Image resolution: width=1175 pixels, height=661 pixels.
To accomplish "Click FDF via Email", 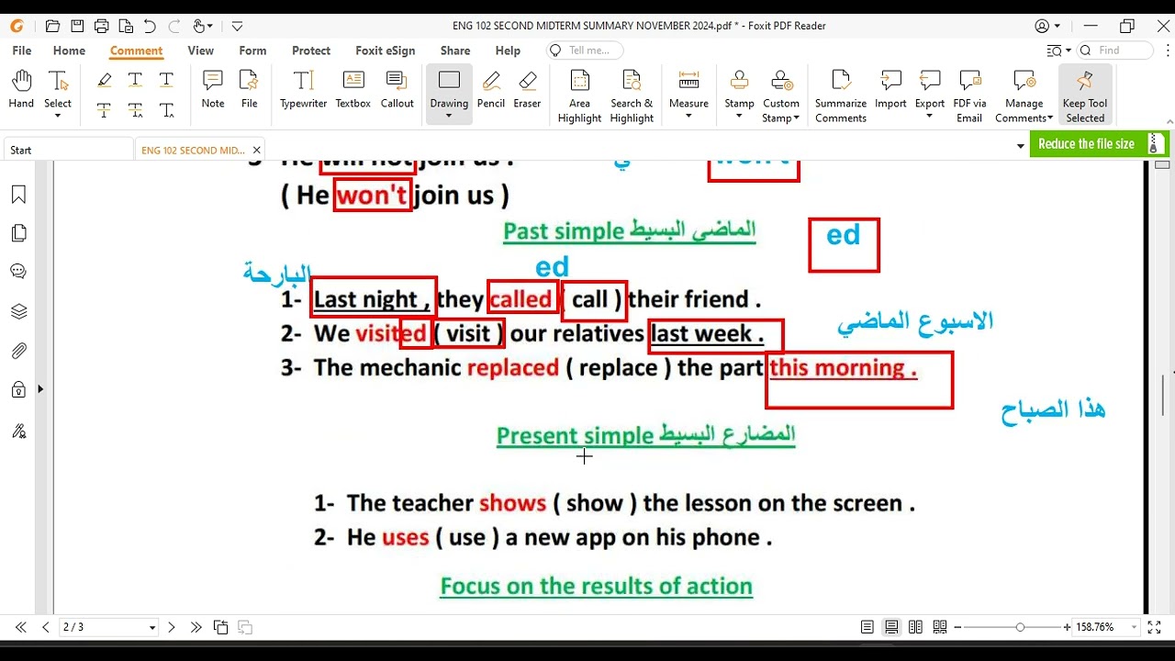I will (x=969, y=95).
